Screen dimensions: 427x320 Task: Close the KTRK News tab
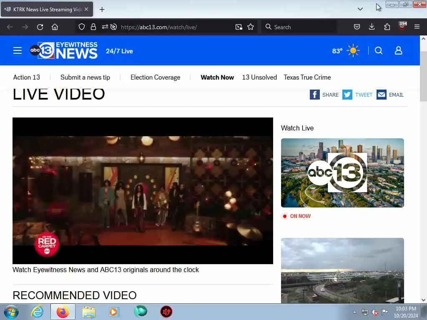(x=86, y=9)
